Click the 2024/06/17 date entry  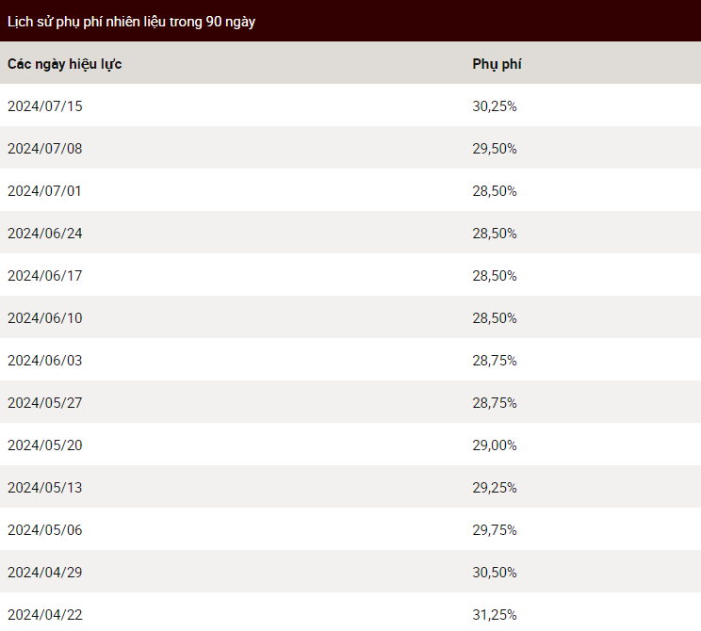(44, 276)
